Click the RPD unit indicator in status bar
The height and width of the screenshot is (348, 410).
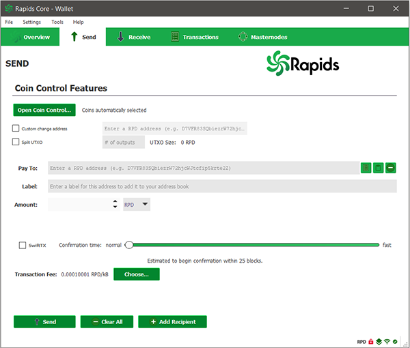[x=361, y=342]
